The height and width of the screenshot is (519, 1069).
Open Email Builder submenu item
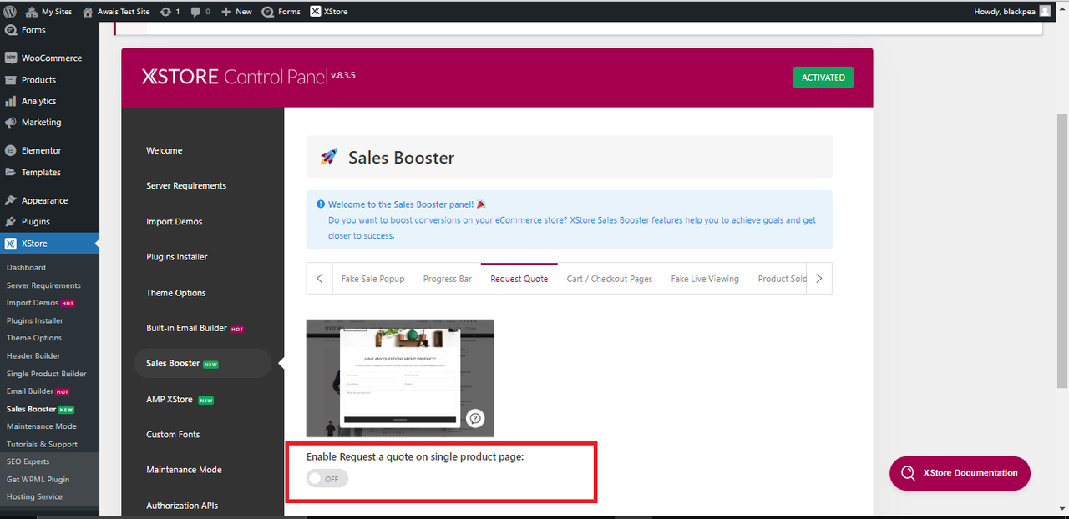click(x=30, y=391)
